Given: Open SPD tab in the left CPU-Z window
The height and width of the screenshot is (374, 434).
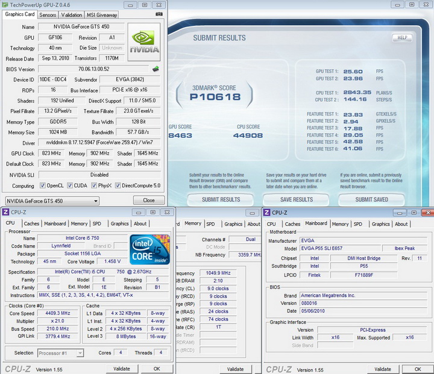Looking at the screenshot, I should click(x=97, y=223).
